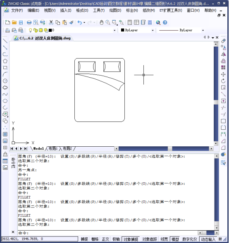Open the ByLayer linetype dropdown
Viewport: 229px width, 243px height.
(203, 31)
